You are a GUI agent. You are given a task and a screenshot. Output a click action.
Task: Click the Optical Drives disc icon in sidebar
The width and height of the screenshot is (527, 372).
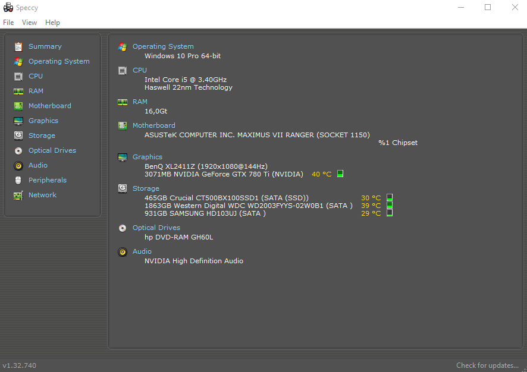[x=18, y=151]
